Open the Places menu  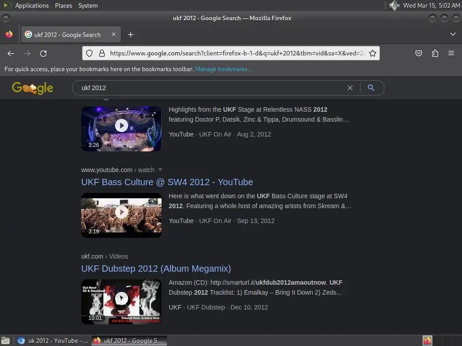(x=64, y=5)
